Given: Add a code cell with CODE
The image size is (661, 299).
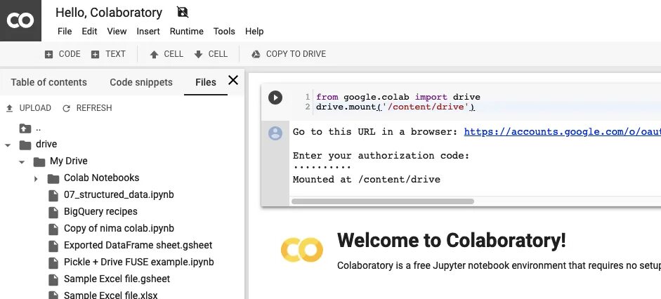Looking at the screenshot, I should click(70, 54).
